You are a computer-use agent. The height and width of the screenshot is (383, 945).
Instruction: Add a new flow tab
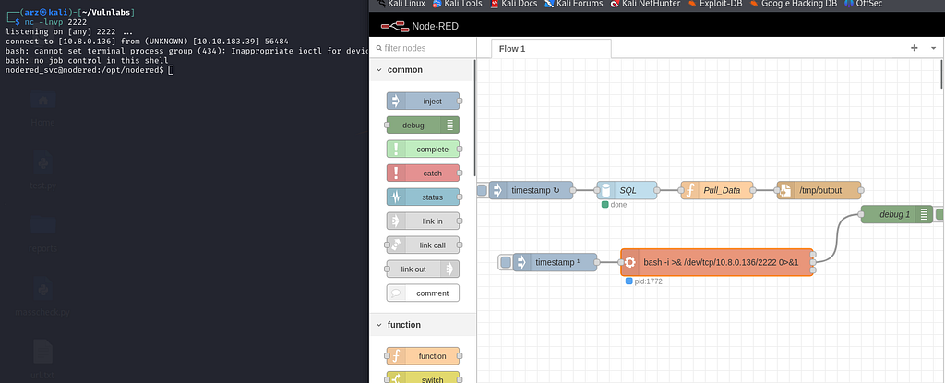915,48
